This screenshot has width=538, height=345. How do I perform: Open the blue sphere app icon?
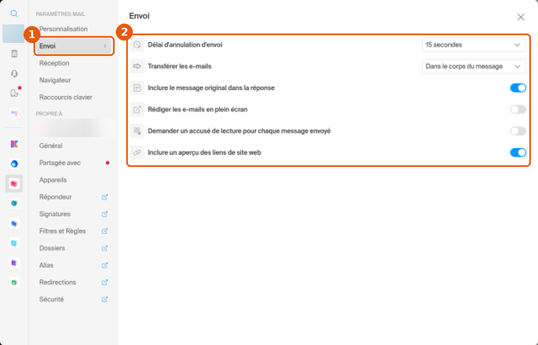coord(14,164)
